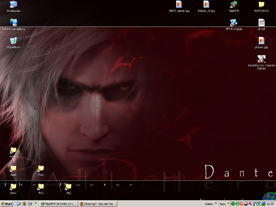Open the ATI tray icon
276x207 pixels.
242,204
